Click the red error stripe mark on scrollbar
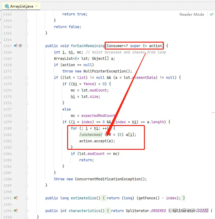The width and height of the screenshot is (215, 219). [213, 113]
